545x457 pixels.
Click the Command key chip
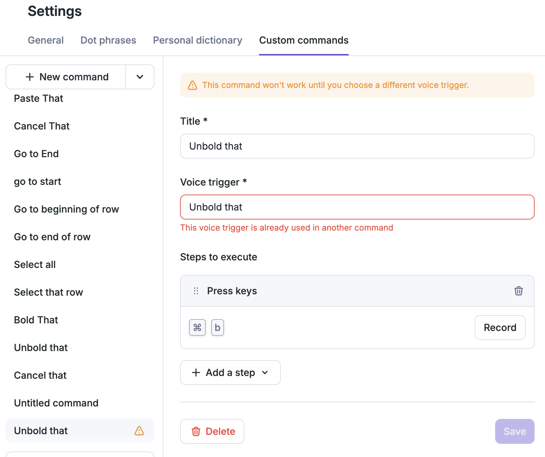coord(197,328)
